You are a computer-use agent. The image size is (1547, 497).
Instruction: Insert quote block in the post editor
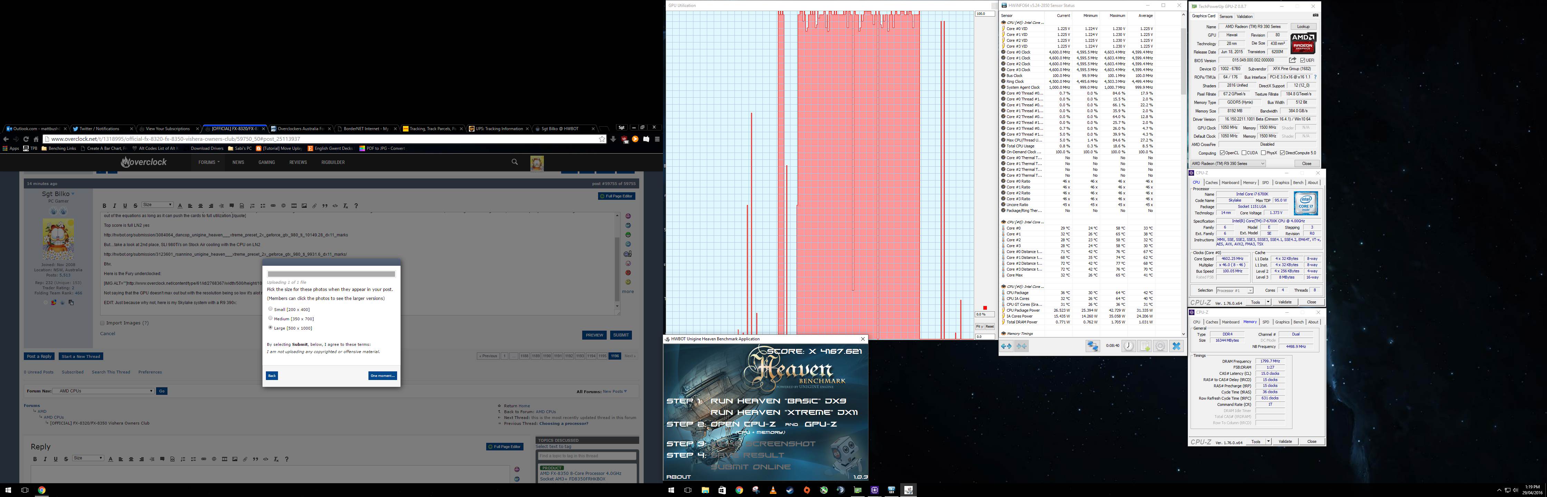tap(325, 206)
